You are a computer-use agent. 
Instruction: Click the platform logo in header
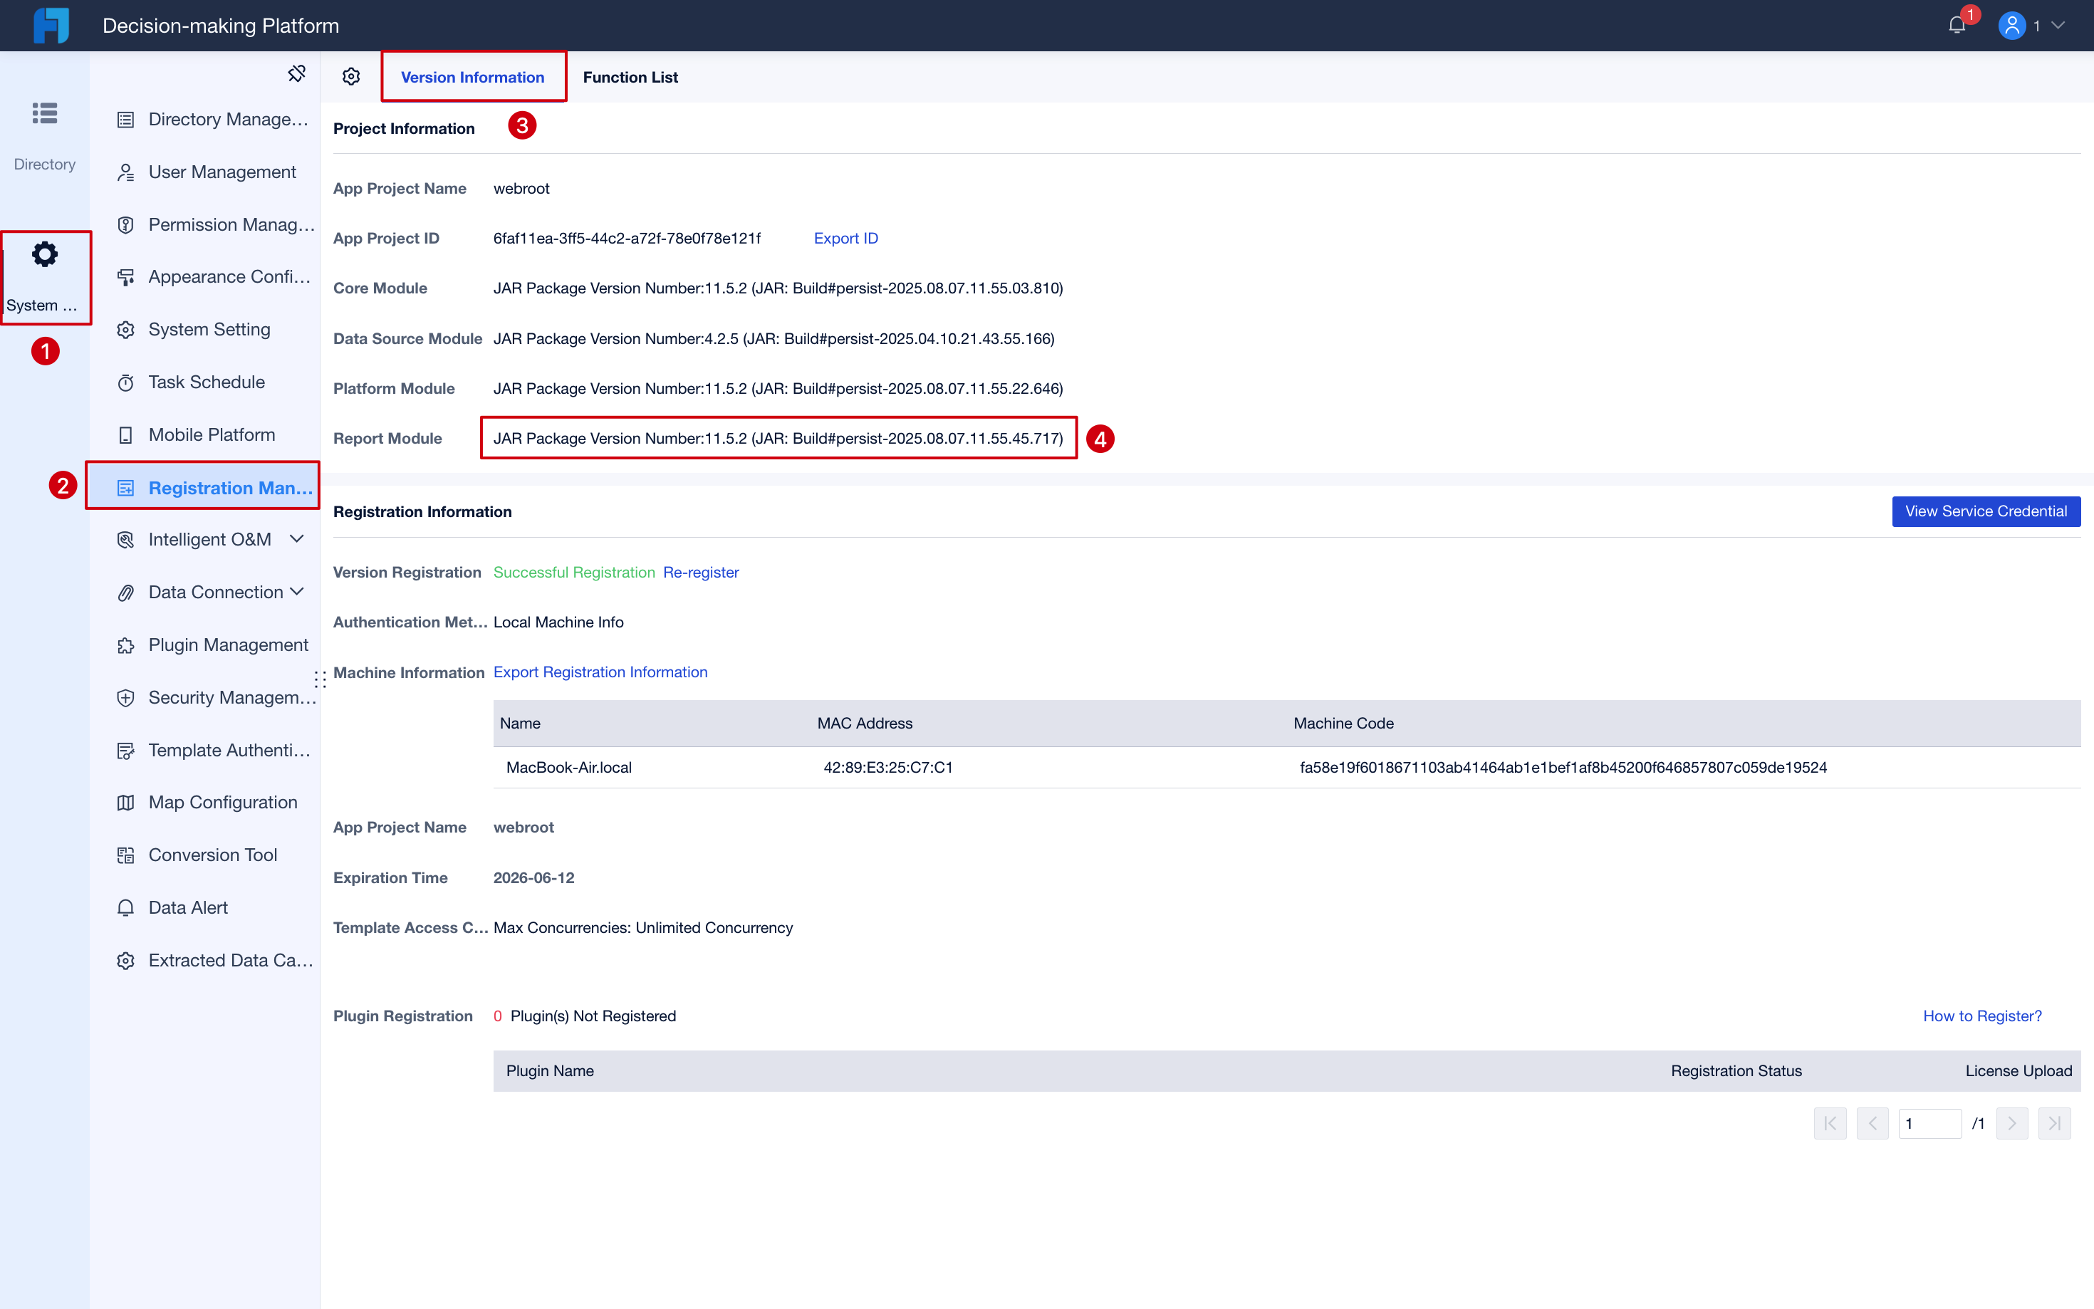pyautogui.click(x=51, y=25)
